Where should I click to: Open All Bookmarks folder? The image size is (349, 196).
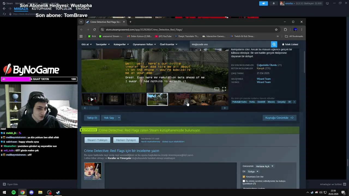[x=294, y=36]
